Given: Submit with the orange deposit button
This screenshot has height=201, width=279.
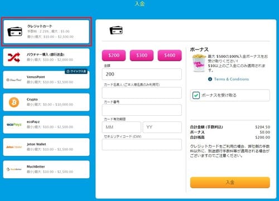Looking at the screenshot, I should pyautogui.click(x=230, y=183).
